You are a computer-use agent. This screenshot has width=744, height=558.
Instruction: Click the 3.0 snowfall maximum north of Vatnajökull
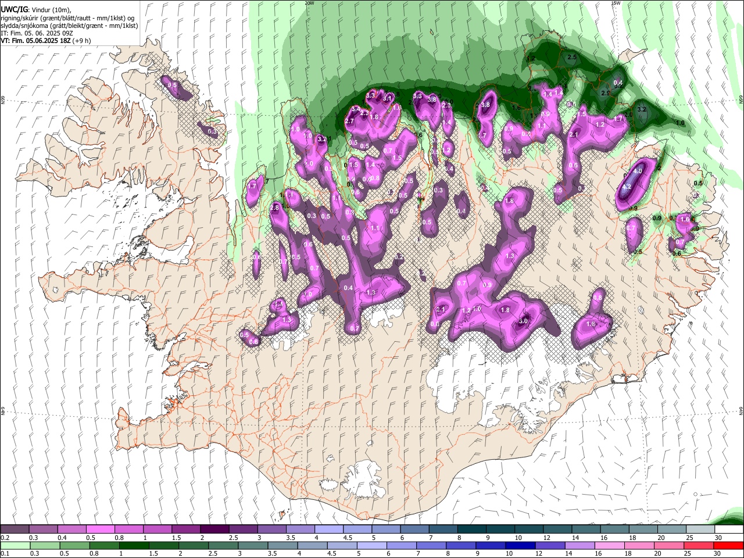pos(523,321)
